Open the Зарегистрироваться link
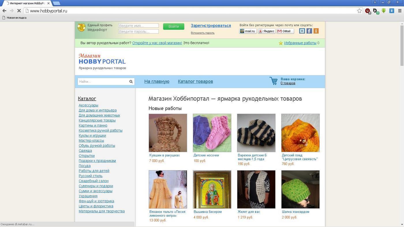The height and width of the screenshot is (227, 404). click(211, 26)
